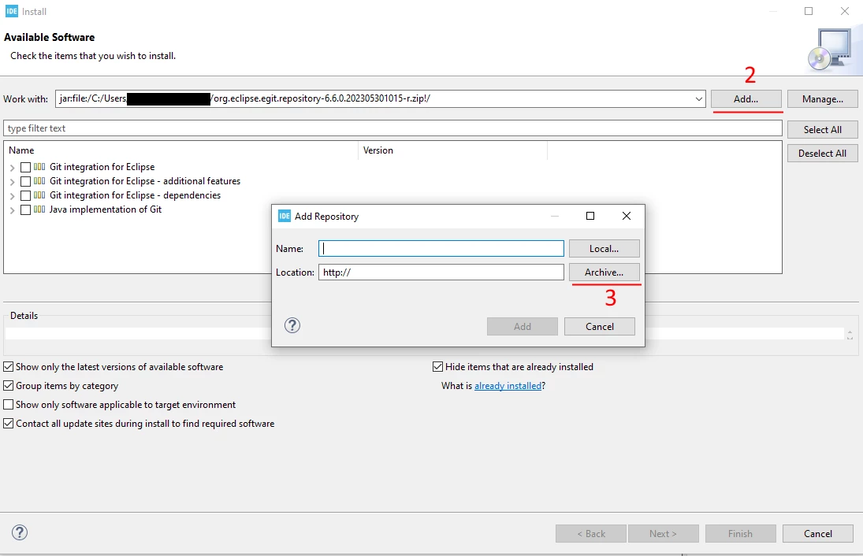
Task: Expand the dependencies tree node
Action: [x=12, y=196]
